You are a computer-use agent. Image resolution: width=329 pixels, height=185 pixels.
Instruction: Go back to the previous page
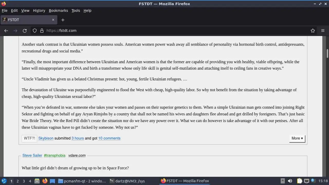6,31
